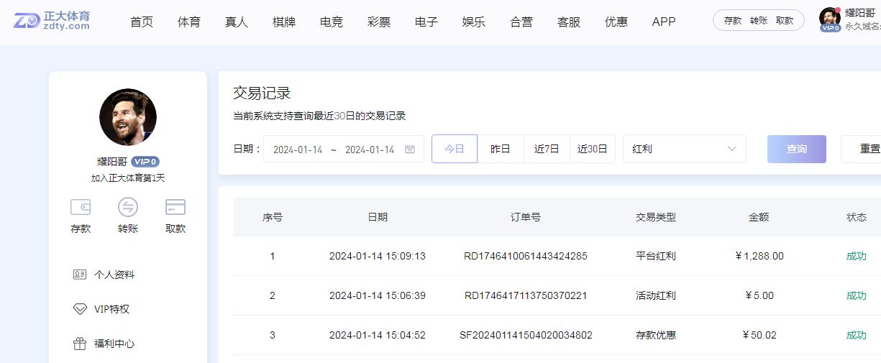Open the 优惠 navigation item
Viewport: 881px width, 363px height.
pyautogui.click(x=616, y=22)
